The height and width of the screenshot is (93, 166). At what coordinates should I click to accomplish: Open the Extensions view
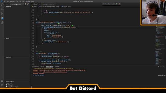pyautogui.click(x=2, y=22)
